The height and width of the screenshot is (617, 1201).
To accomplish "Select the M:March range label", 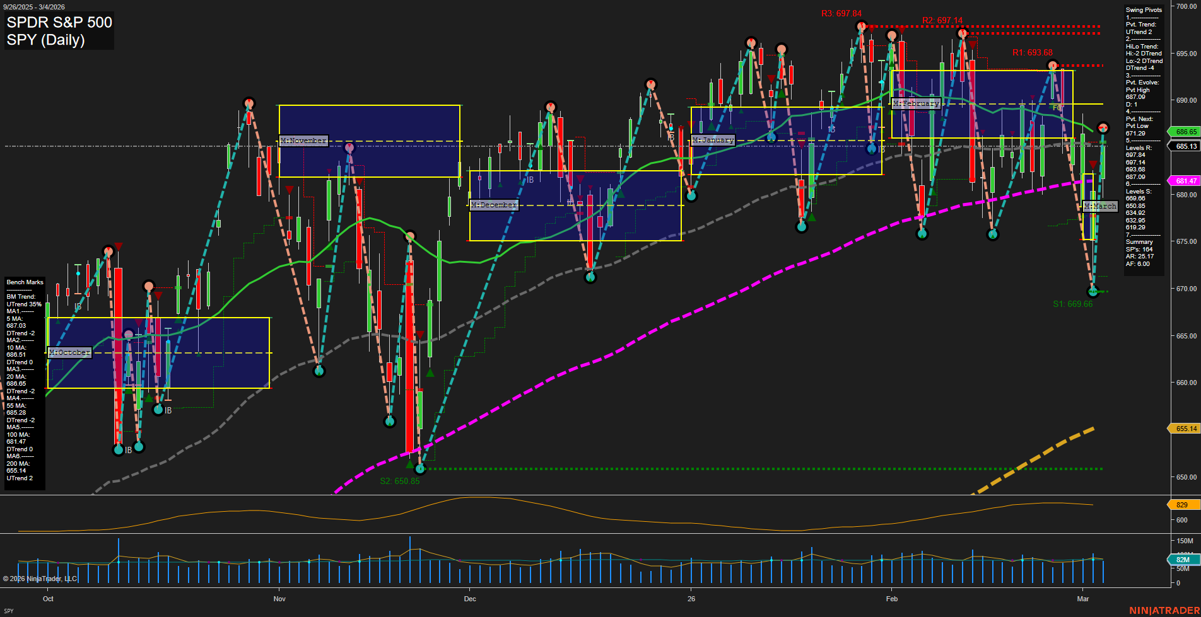I will point(1101,205).
